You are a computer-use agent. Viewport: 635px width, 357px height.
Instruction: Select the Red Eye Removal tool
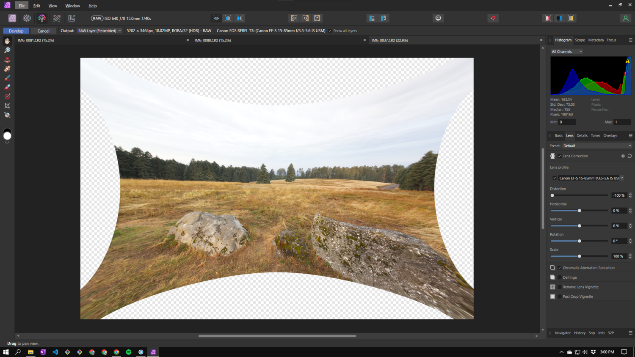[x=7, y=59]
